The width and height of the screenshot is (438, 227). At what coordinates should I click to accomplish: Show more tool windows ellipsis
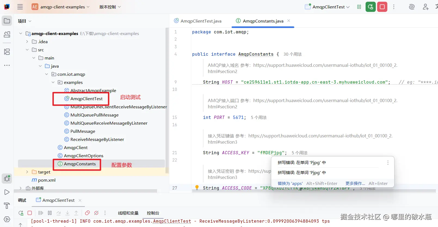click(x=7, y=65)
